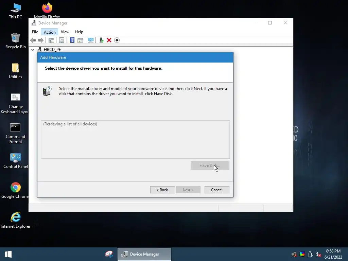Viewport: 348px width, 261px height.
Task: Select the Mozilla Firefox desktop icon
Action: pyautogui.click(x=47, y=11)
